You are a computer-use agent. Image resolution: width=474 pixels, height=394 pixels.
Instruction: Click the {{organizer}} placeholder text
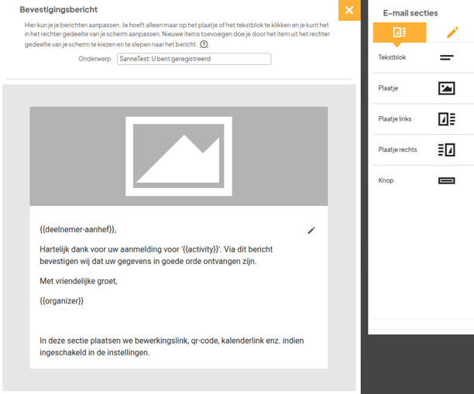(x=61, y=301)
